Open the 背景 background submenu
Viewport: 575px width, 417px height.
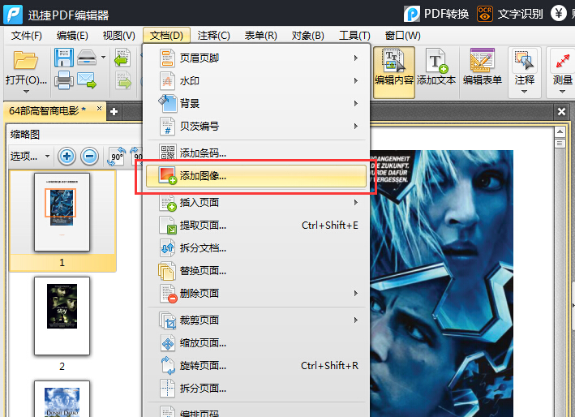point(256,103)
